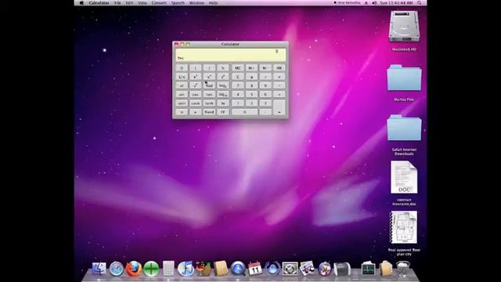Click the C clear key
The width and height of the screenshot is (501, 282).
(238, 77)
